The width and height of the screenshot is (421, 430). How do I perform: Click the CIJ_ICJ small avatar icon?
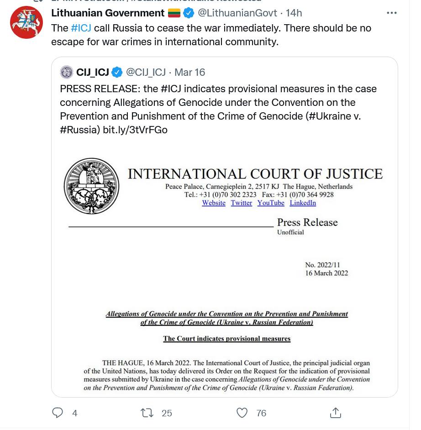coord(67,72)
